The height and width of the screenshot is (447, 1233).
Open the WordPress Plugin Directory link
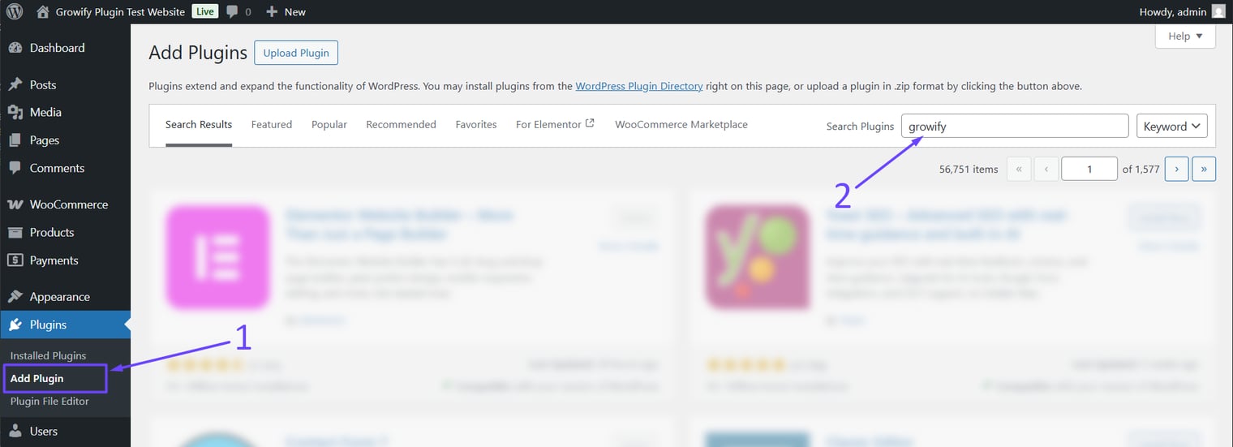tap(638, 86)
